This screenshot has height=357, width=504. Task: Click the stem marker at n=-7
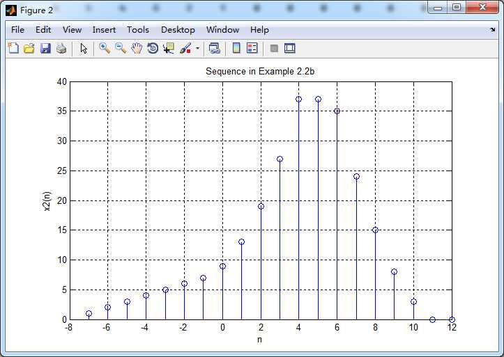point(89,313)
